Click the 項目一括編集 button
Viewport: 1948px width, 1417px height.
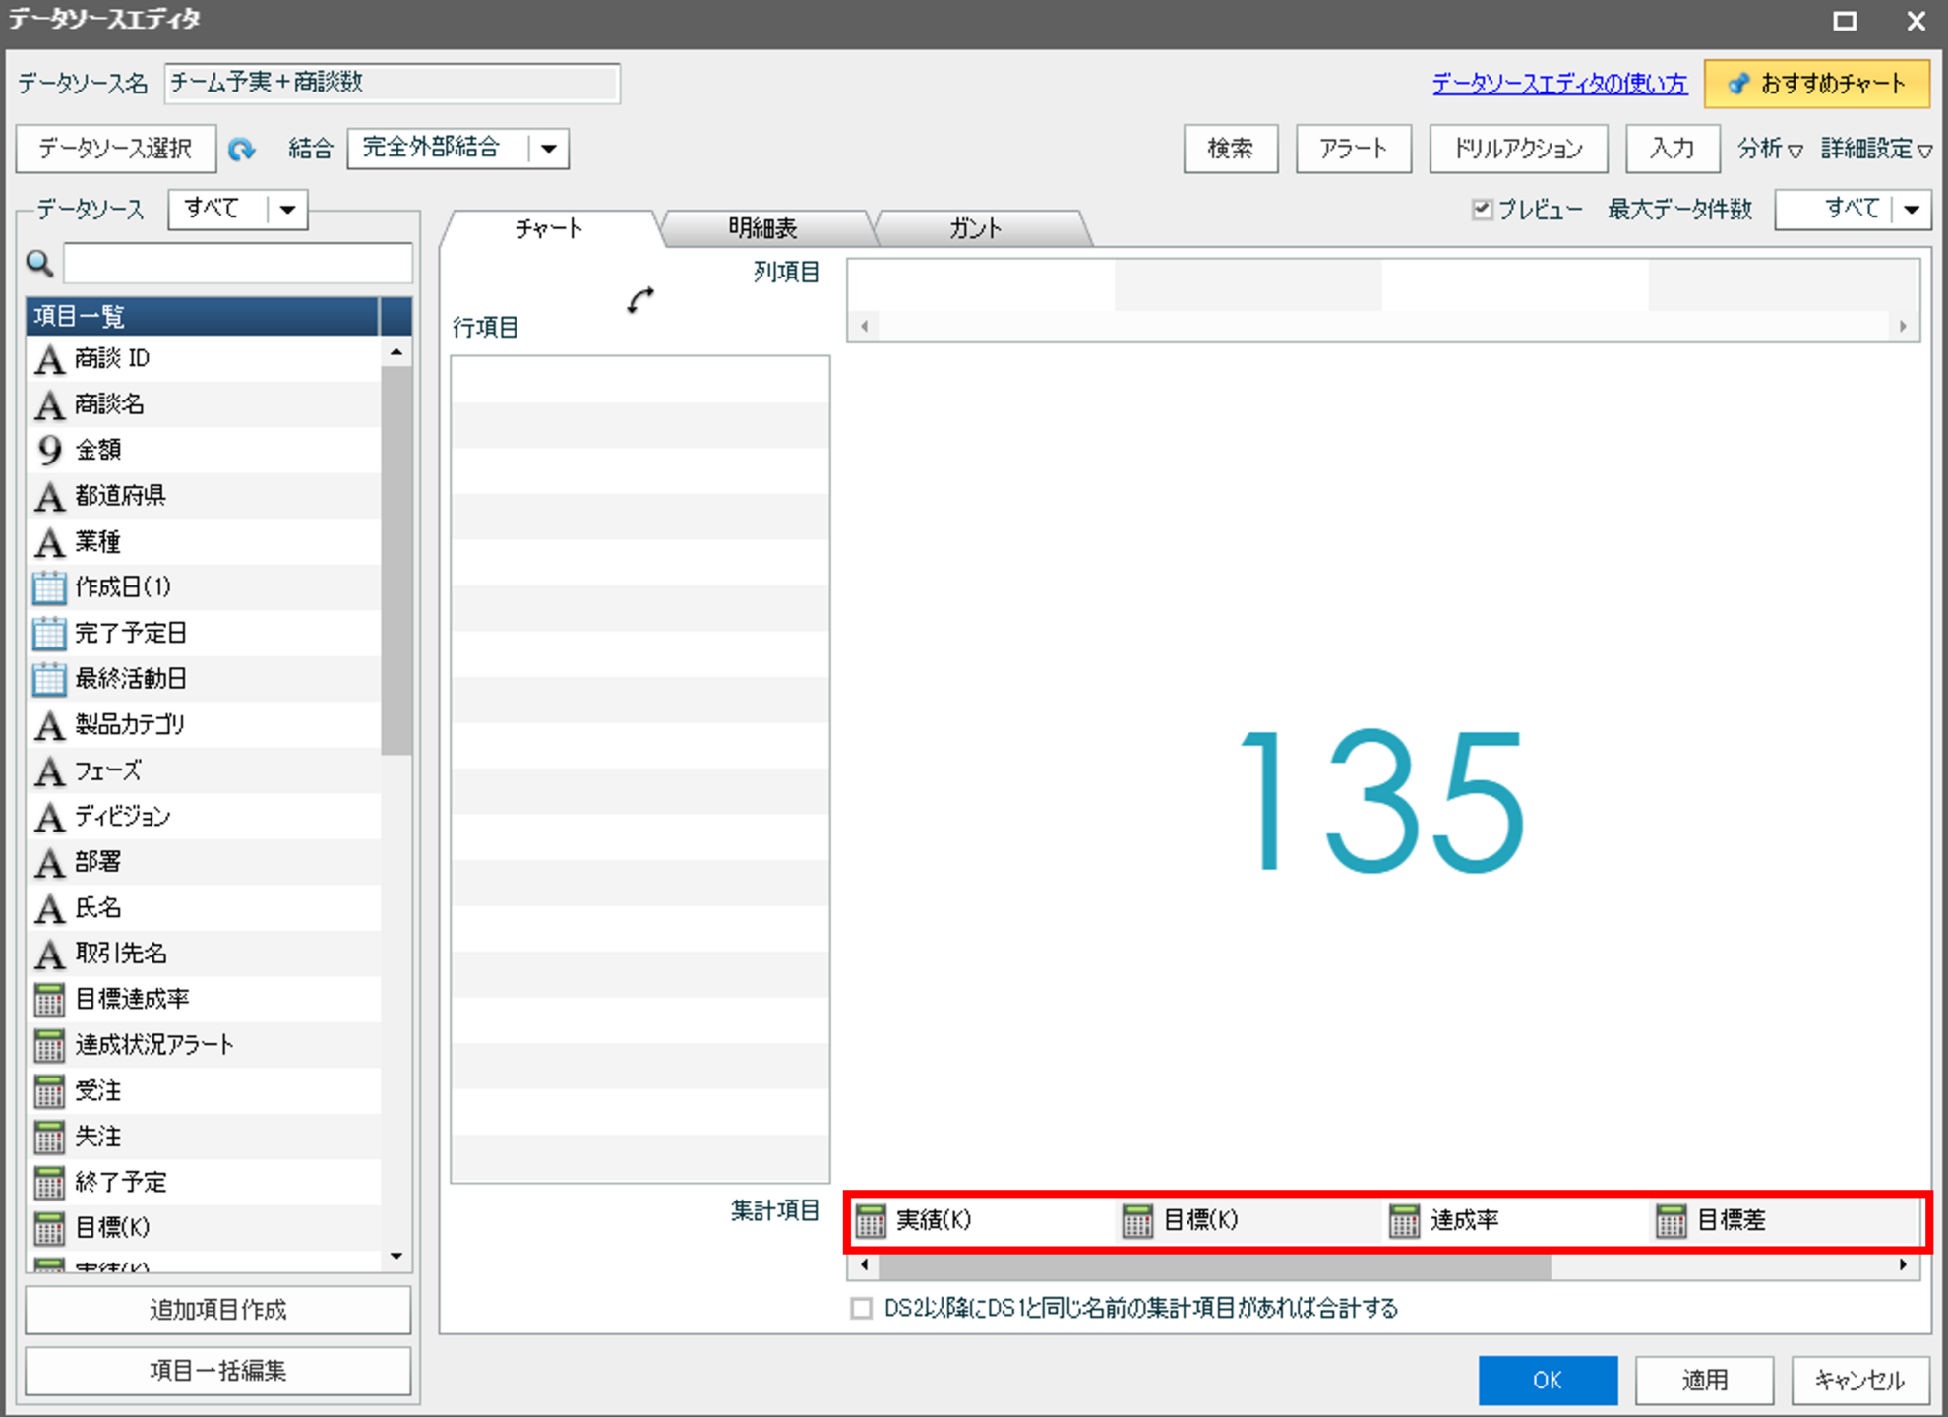coord(217,1371)
